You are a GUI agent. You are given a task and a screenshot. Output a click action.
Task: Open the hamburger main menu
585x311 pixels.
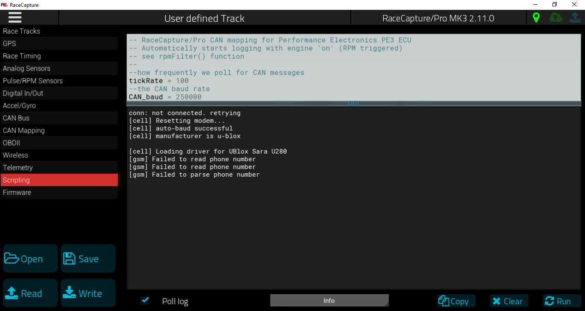pyautogui.click(x=15, y=18)
